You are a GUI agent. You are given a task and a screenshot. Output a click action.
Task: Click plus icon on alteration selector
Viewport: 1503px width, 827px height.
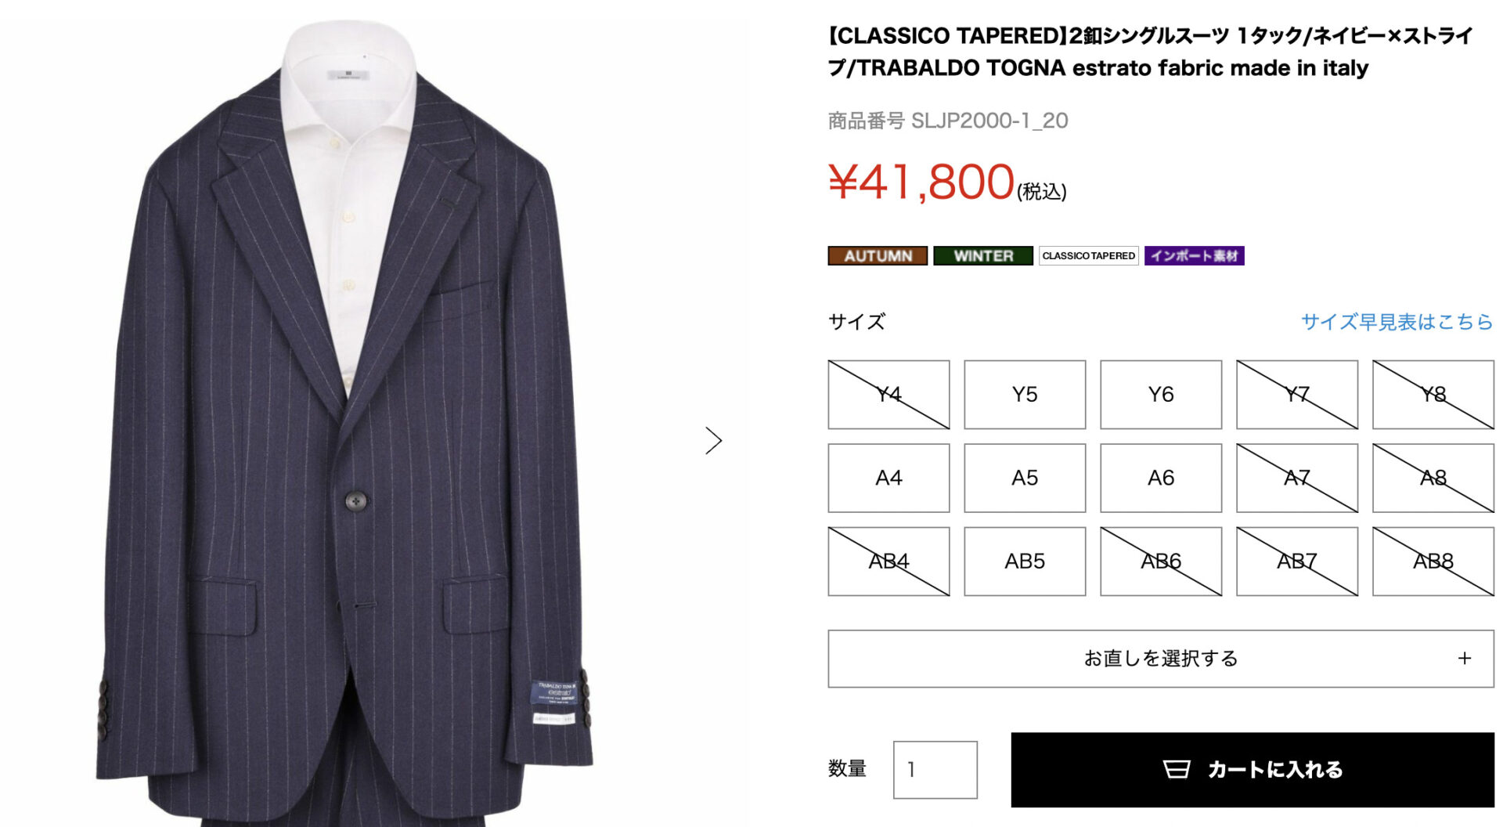click(x=1464, y=659)
